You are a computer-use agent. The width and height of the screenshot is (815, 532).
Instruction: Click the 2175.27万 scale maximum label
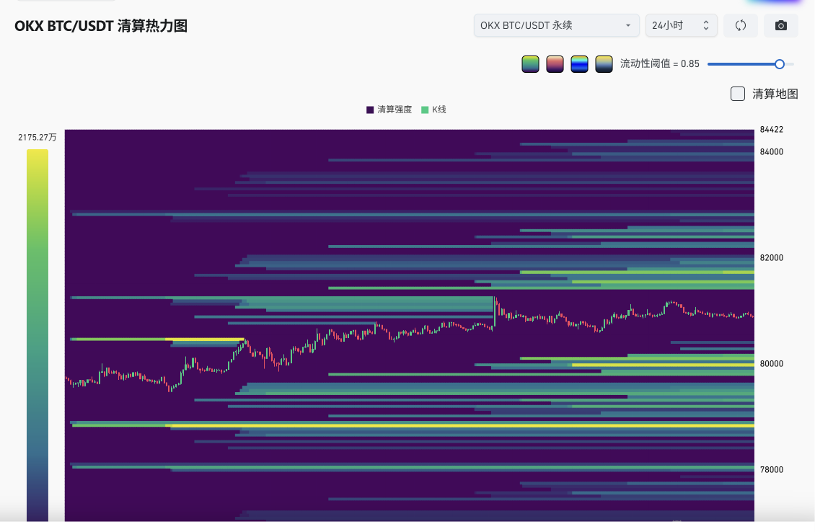click(38, 137)
